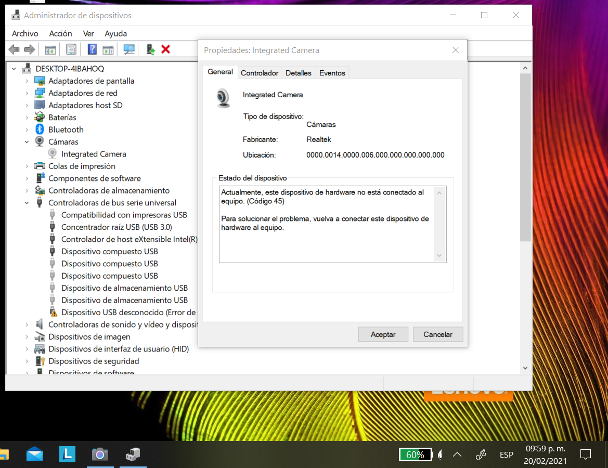The width and height of the screenshot is (608, 468).
Task: Click the Controladoras de sonido speaker icon
Action: point(39,324)
